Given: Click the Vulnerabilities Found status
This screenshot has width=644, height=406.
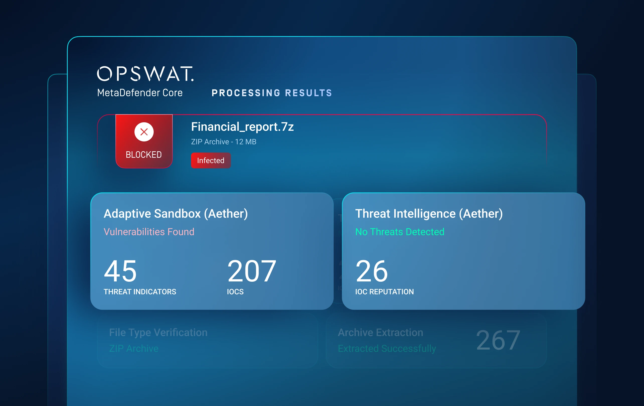Looking at the screenshot, I should 149,232.
